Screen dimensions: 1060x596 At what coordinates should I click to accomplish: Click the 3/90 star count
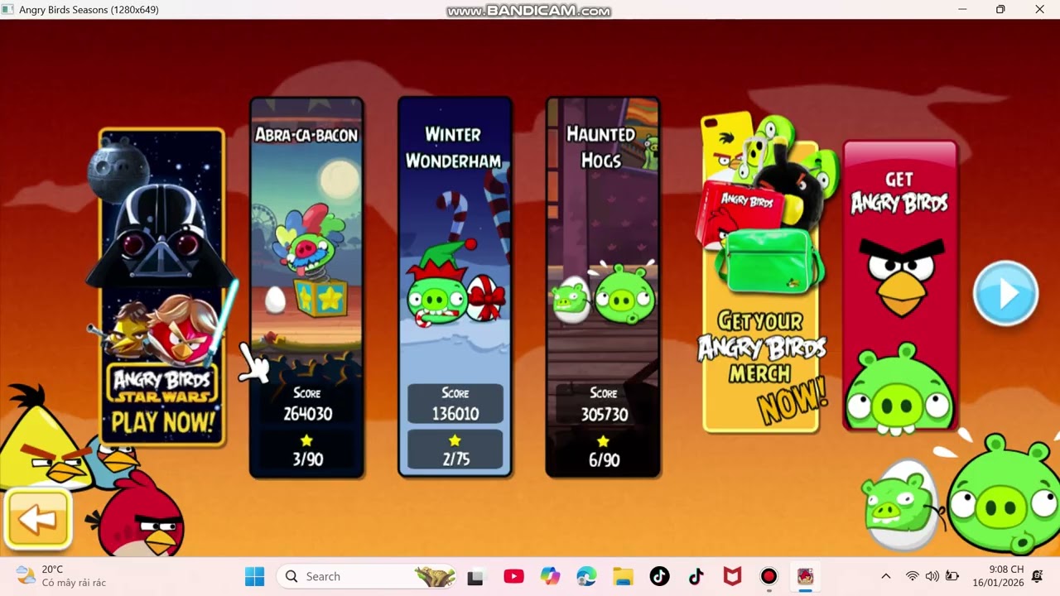[x=307, y=459]
